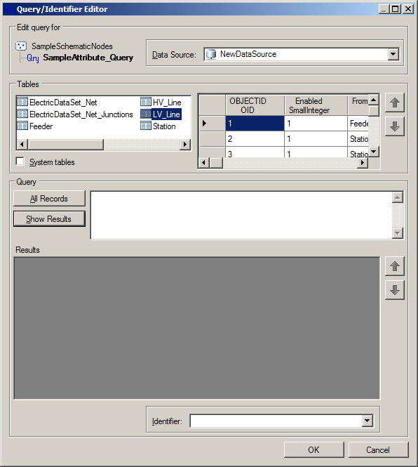Select the ElectricDataSet_Net_Junctions table
Viewport: 418px width, 467px height.
click(81, 114)
